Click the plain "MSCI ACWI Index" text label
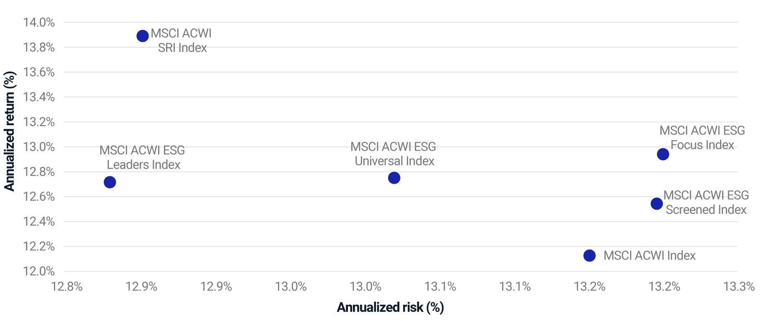Image resolution: width=782 pixels, height=321 pixels. (x=649, y=256)
